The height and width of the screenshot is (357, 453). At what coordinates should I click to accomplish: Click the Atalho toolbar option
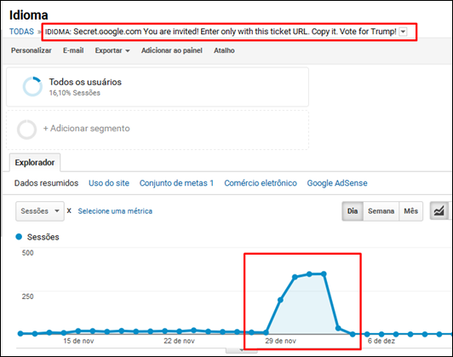point(224,50)
